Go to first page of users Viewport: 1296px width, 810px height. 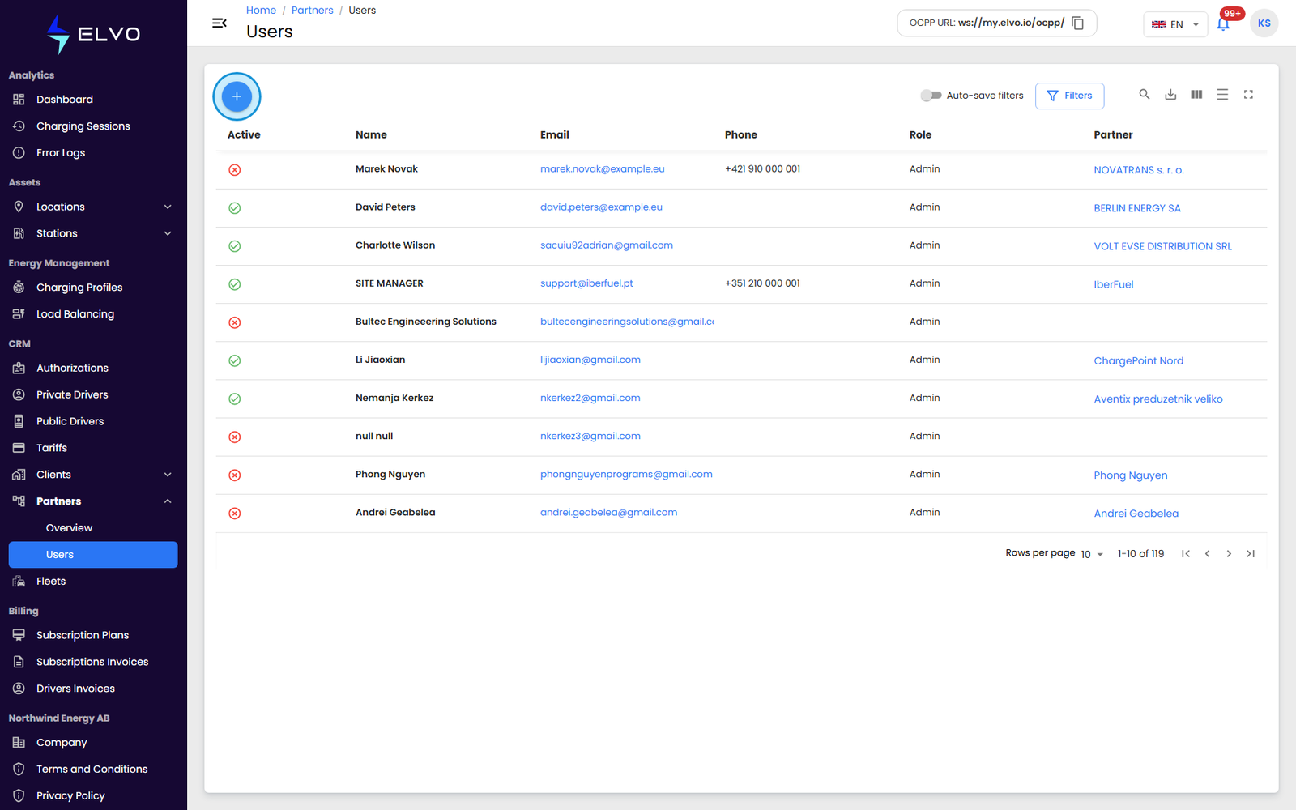pos(1186,554)
